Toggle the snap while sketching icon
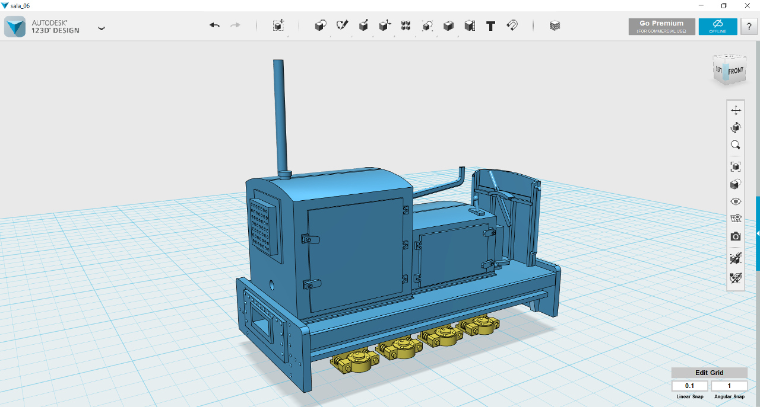 [736, 277]
